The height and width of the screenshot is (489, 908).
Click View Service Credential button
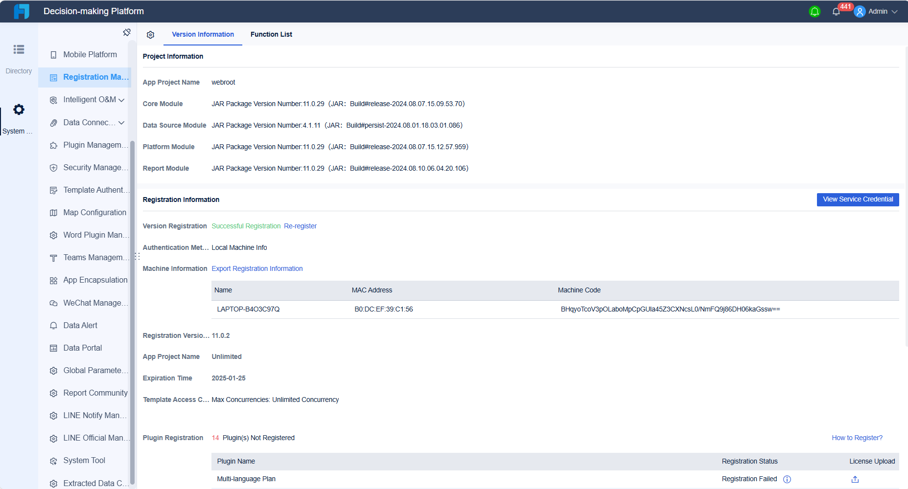pyautogui.click(x=857, y=200)
